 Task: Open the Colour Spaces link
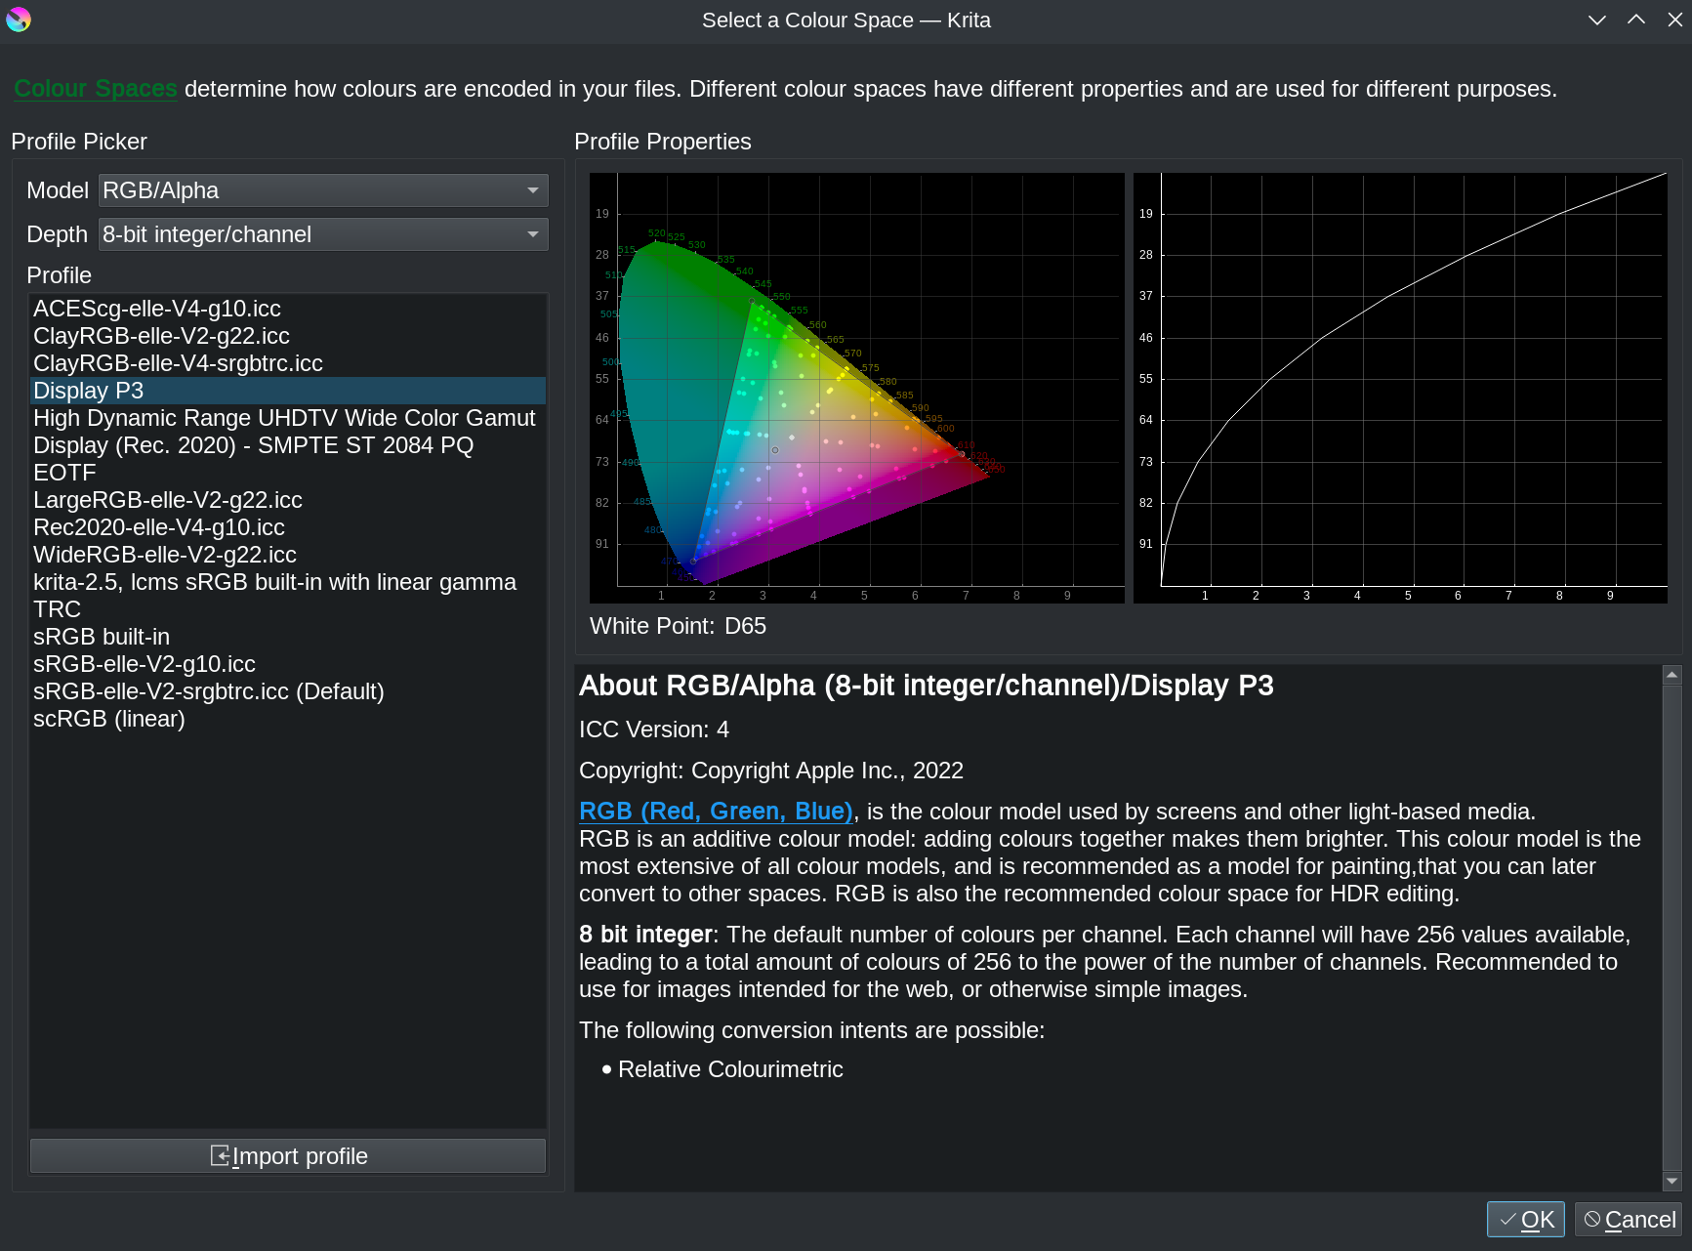(x=96, y=89)
